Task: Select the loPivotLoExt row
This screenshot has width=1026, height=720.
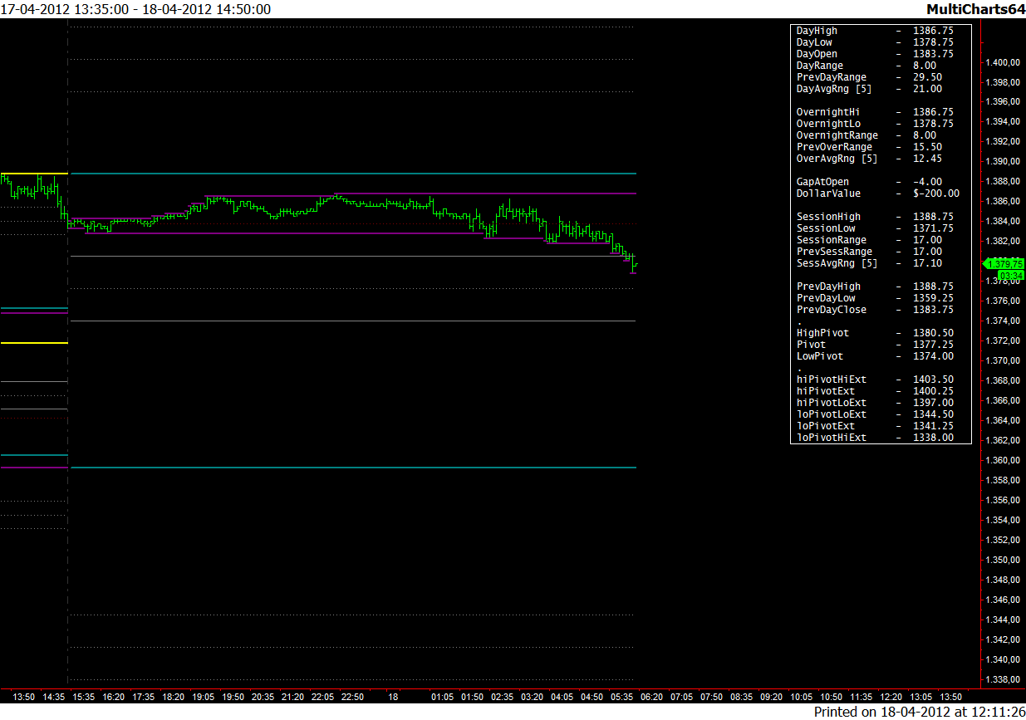Action: pos(875,414)
